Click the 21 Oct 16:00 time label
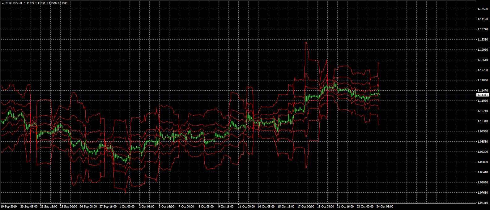Viewport: 490px width, 210px height. coord(345,207)
